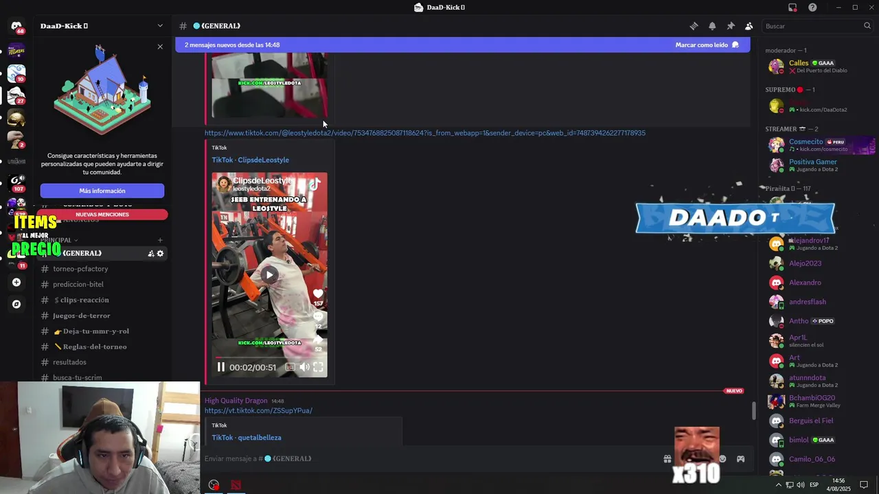Focus the Buscar search field
The width and height of the screenshot is (879, 494).
[x=817, y=26]
